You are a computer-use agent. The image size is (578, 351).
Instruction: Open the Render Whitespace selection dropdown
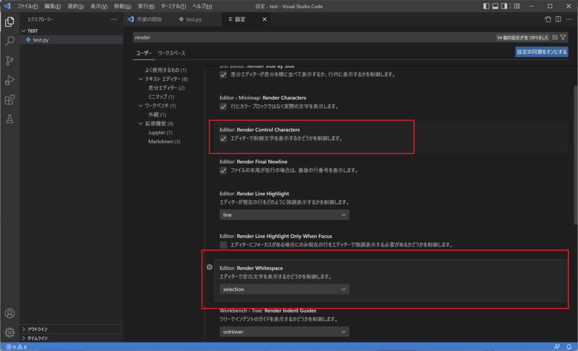(284, 289)
